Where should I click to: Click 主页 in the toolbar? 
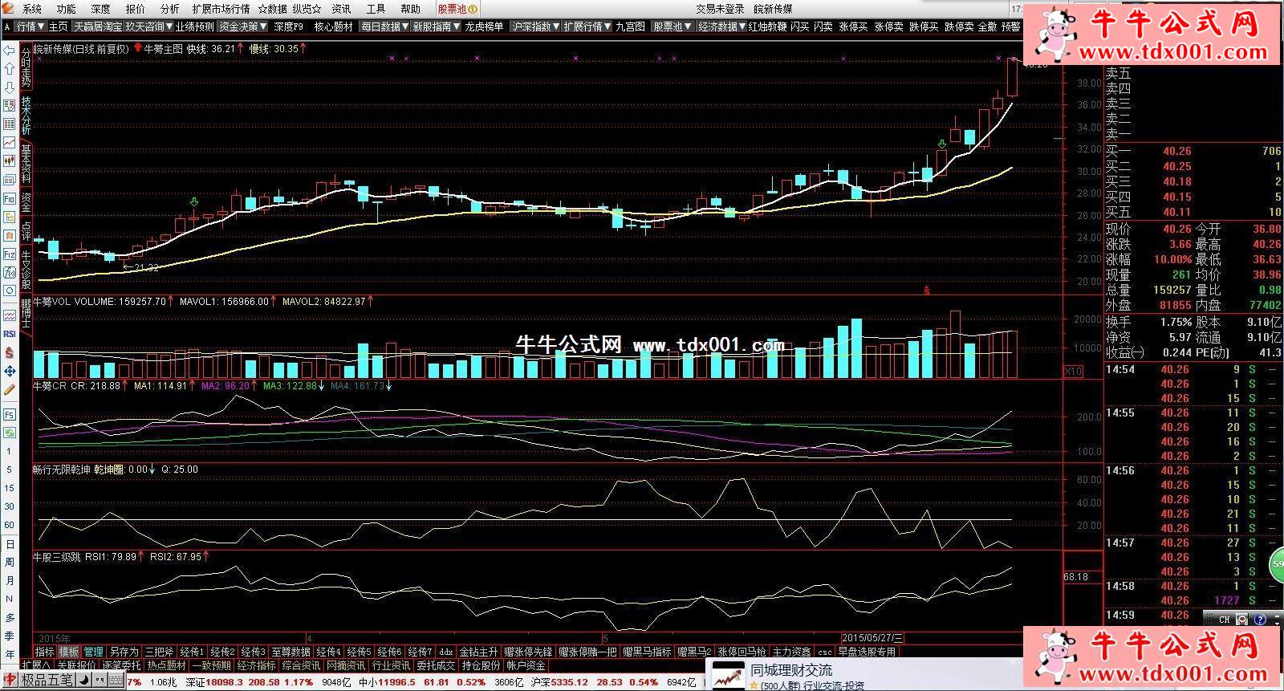pos(59,26)
